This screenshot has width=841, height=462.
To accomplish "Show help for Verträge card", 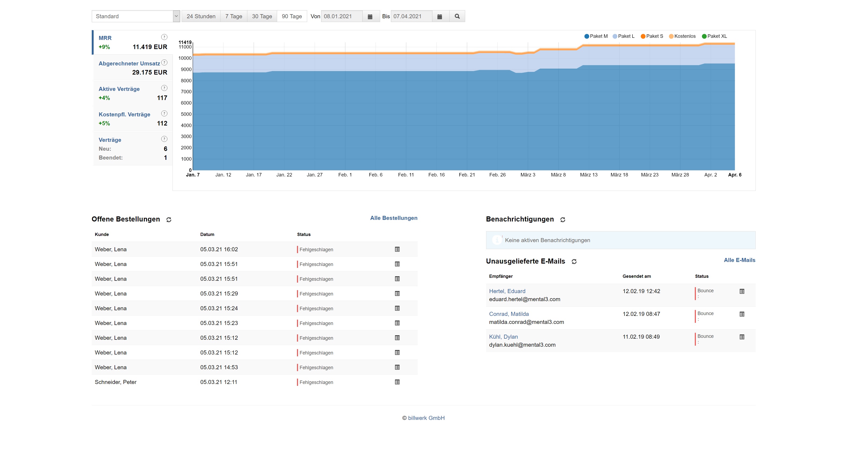I will tap(164, 139).
